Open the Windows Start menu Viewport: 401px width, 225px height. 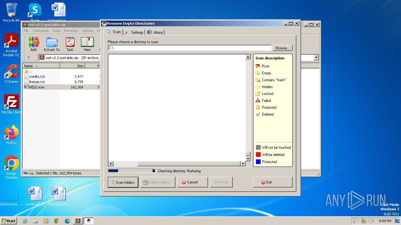[x=9, y=221]
